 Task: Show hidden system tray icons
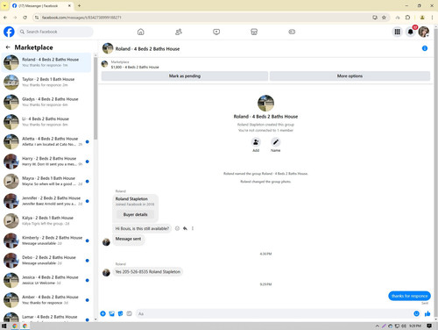[x=378, y=326]
